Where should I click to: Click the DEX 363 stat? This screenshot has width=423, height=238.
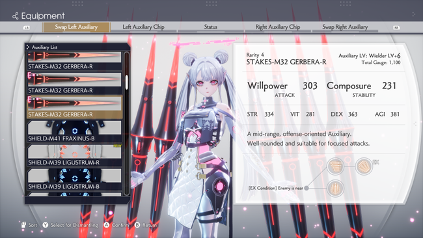click(x=344, y=114)
